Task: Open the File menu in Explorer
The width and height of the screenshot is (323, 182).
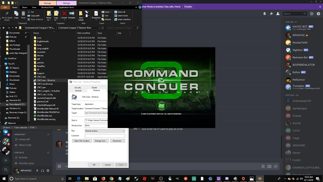Action: (x=5, y=7)
